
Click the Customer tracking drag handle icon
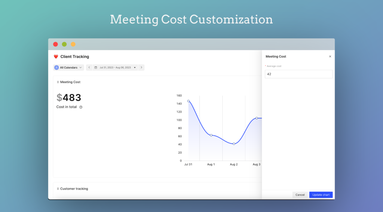coord(58,189)
